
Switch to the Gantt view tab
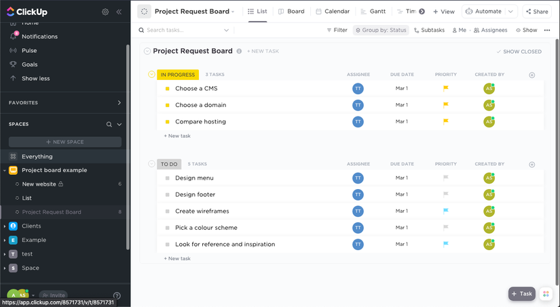click(x=373, y=12)
